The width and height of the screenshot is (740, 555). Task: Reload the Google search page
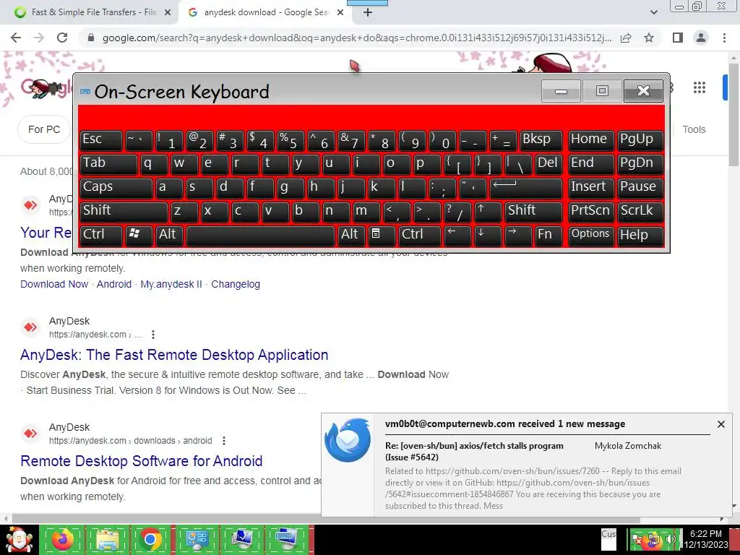62,38
